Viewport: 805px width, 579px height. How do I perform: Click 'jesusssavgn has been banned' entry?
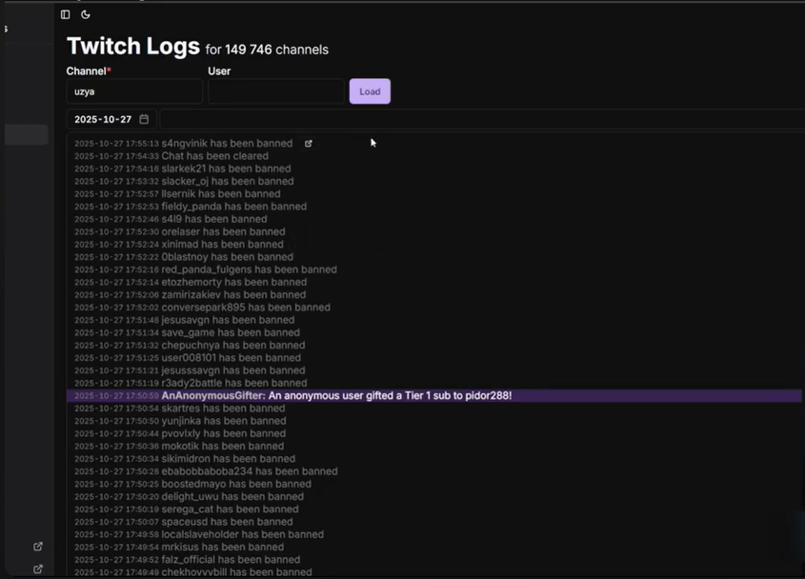point(233,370)
